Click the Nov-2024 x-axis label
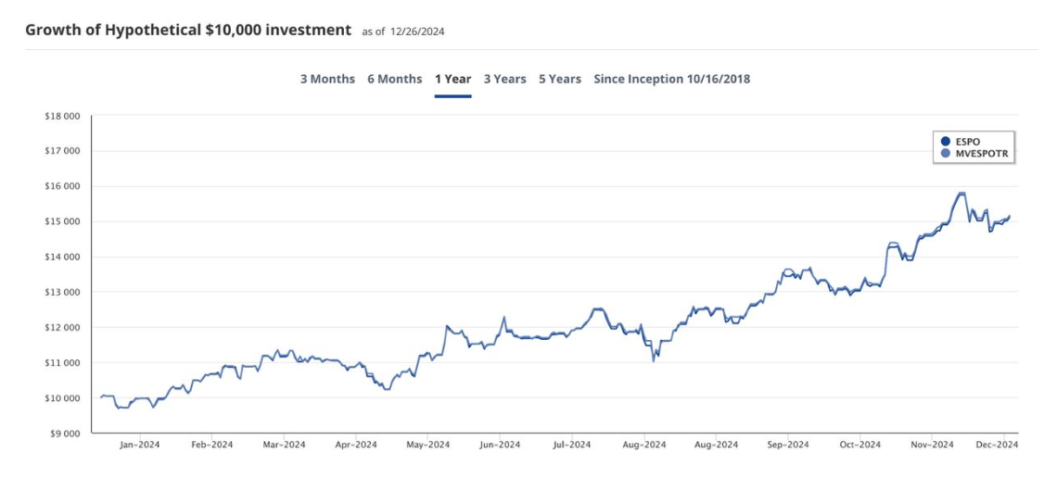Viewport: 1044px width, 478px height. point(932,445)
